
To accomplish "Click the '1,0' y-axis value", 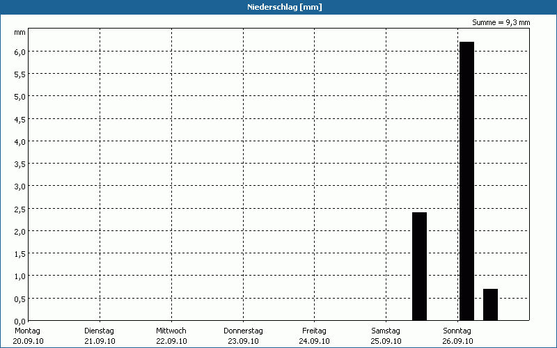I will [20, 276].
